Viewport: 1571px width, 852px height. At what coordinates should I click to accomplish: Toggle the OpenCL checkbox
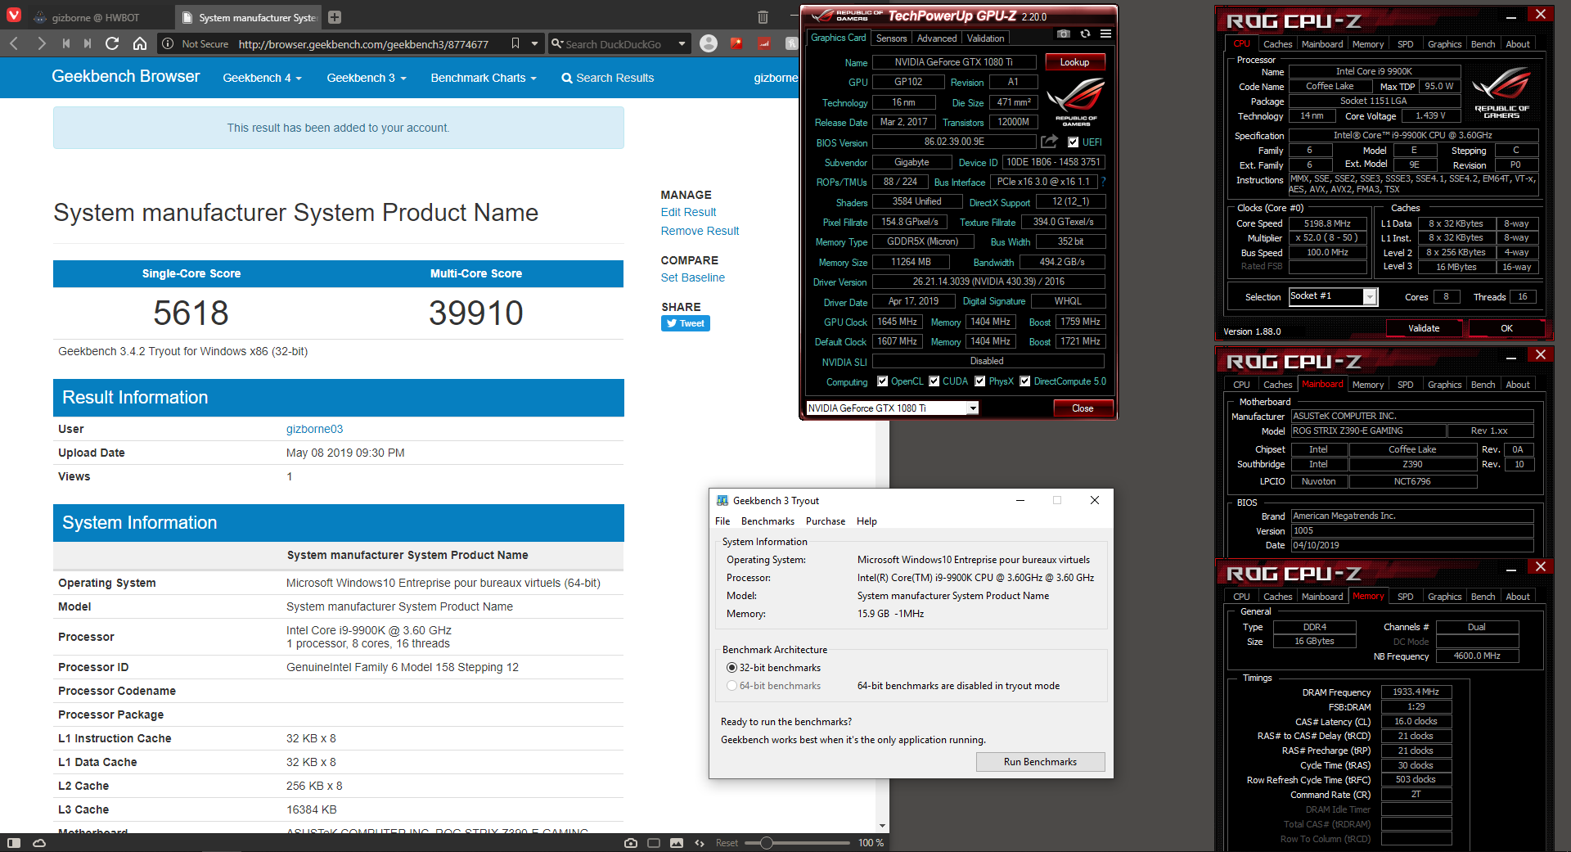pos(883,381)
